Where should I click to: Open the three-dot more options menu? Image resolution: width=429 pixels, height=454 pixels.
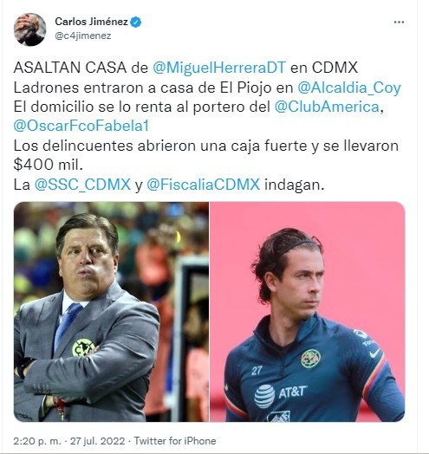399,23
